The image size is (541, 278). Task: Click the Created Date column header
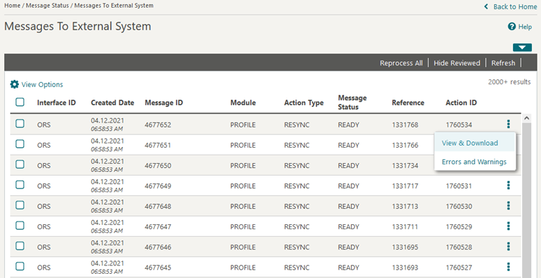click(112, 102)
